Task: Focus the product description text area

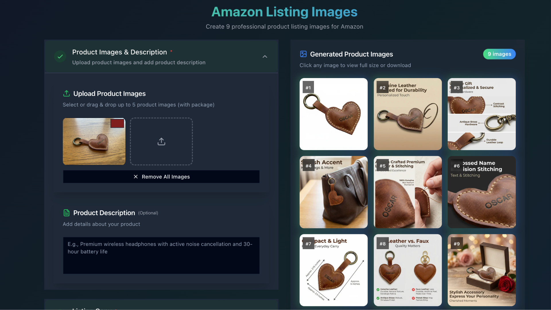Action: coord(161,255)
